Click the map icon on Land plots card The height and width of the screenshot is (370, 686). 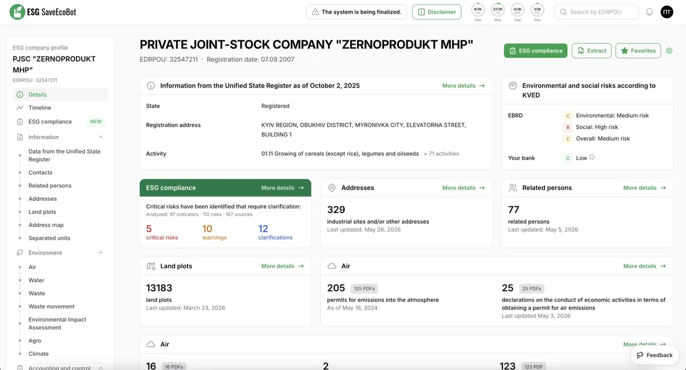151,266
